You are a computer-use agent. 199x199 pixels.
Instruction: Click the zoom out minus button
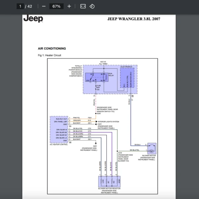[x=44, y=6]
